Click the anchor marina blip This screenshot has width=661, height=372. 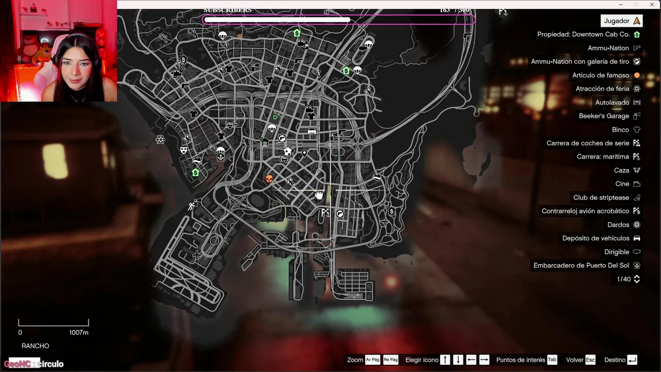pyautogui.click(x=221, y=157)
